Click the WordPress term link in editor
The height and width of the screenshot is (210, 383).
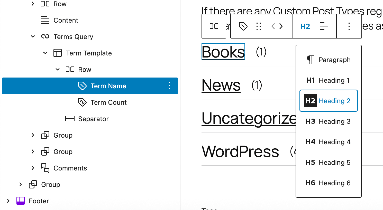[x=240, y=151]
